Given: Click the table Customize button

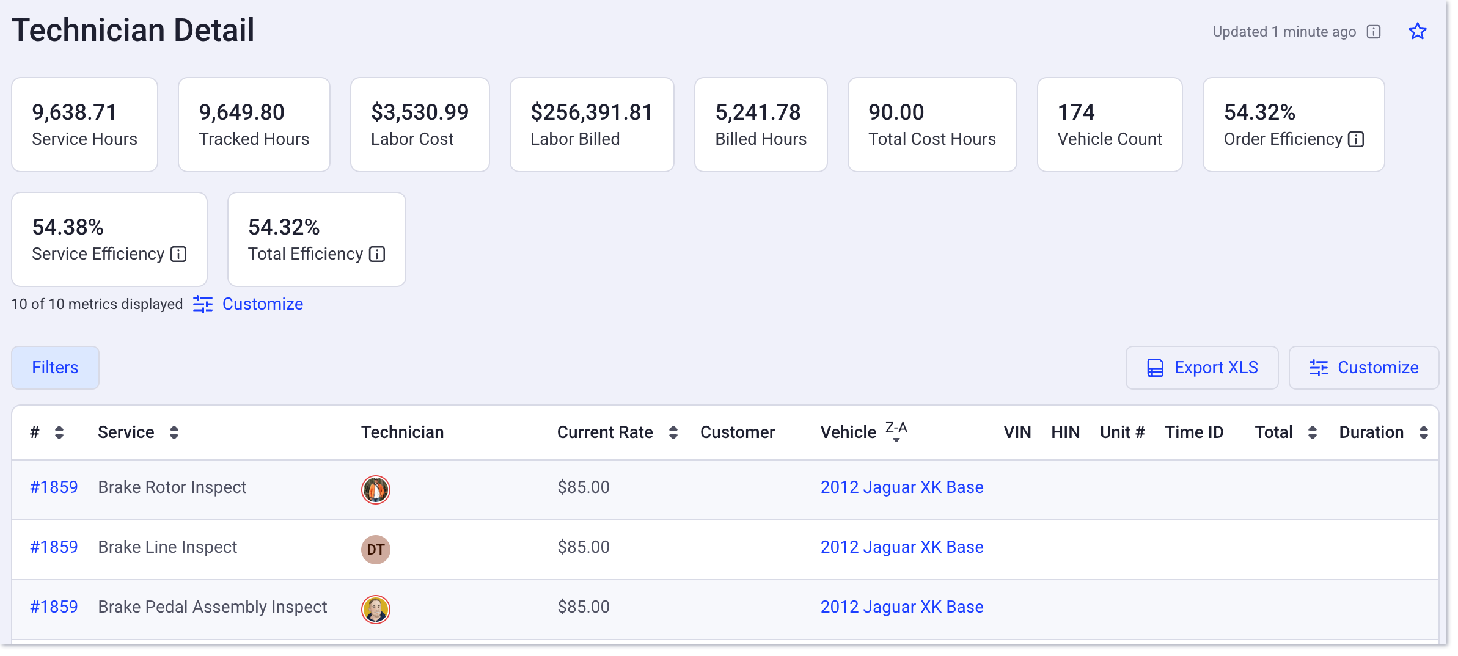Looking at the screenshot, I should 1364,368.
